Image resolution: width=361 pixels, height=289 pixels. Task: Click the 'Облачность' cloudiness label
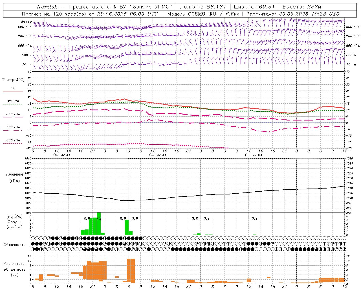tap(14, 245)
